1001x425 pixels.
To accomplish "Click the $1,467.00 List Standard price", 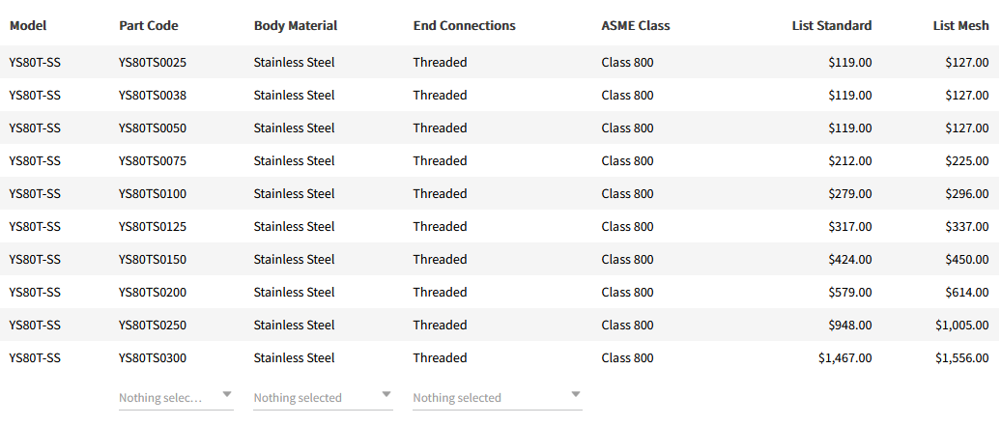I will pyautogui.click(x=844, y=358).
